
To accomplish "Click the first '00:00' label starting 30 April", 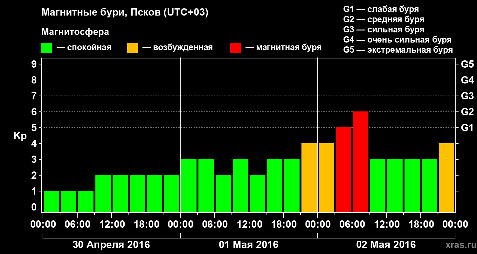I will coord(43,224).
